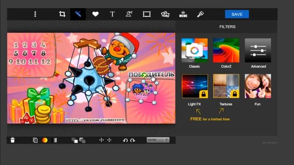
Task: Duplicate the selected object
Action: coord(35,140)
